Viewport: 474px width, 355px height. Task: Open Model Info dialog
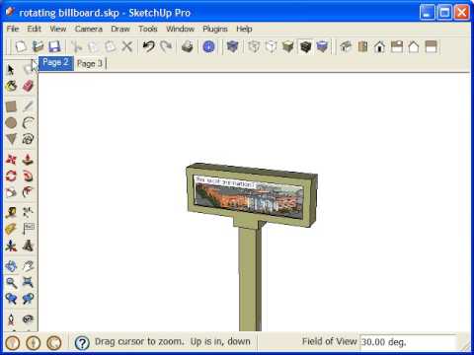pyautogui.click(x=208, y=46)
